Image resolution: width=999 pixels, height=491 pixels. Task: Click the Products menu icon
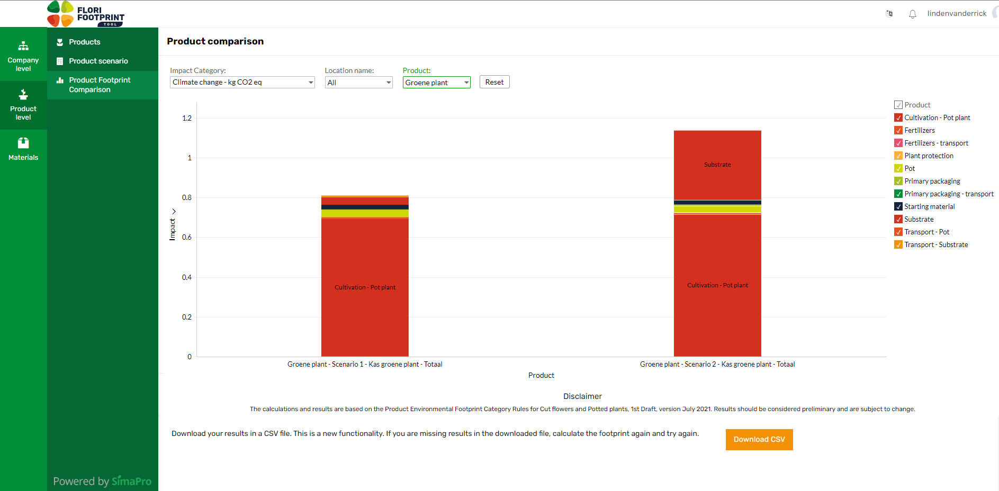click(60, 41)
